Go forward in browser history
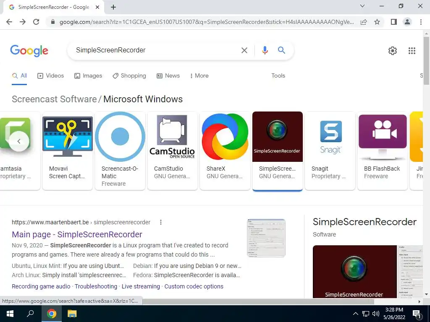Viewport: 430px width, 322px height. point(23,22)
